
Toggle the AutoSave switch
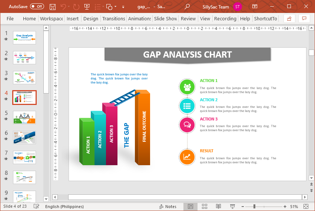37,7
